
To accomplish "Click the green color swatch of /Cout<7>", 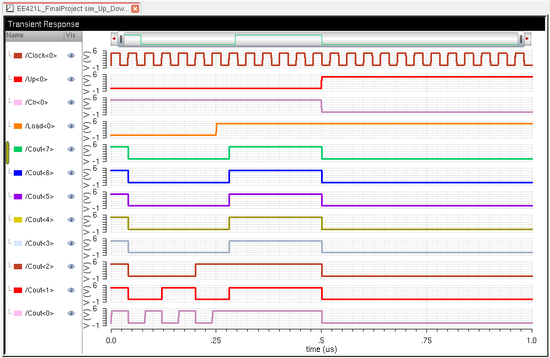I will click(x=18, y=149).
